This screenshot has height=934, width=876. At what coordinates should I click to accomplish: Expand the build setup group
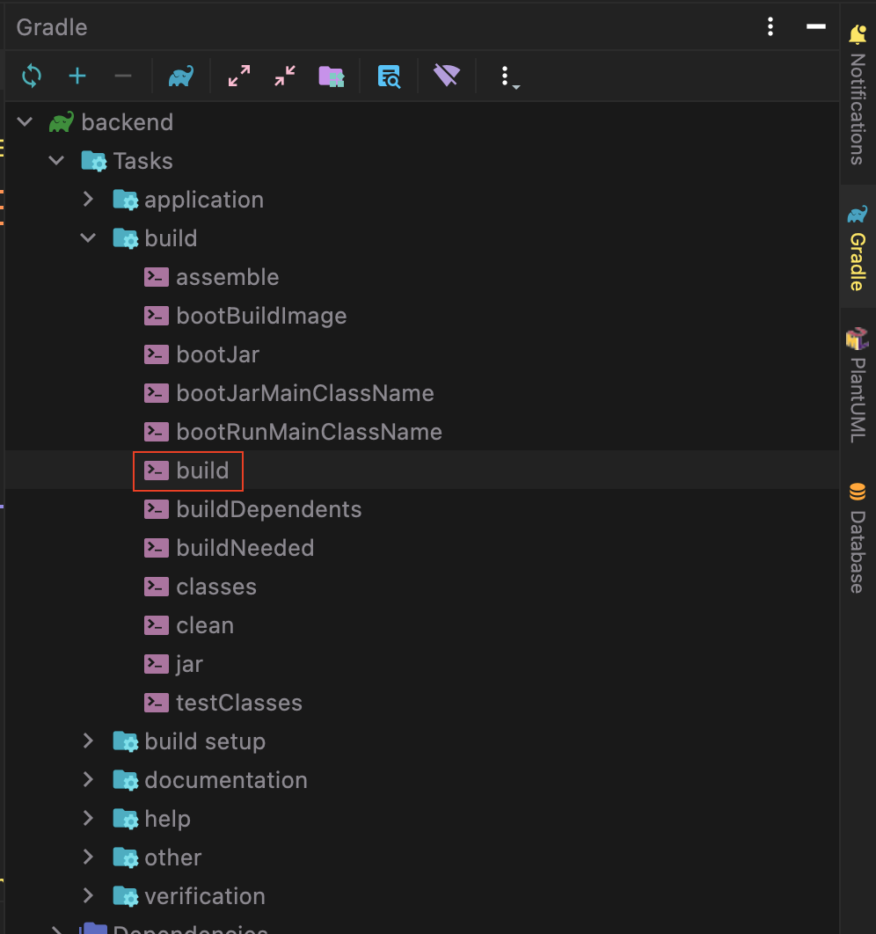point(88,741)
